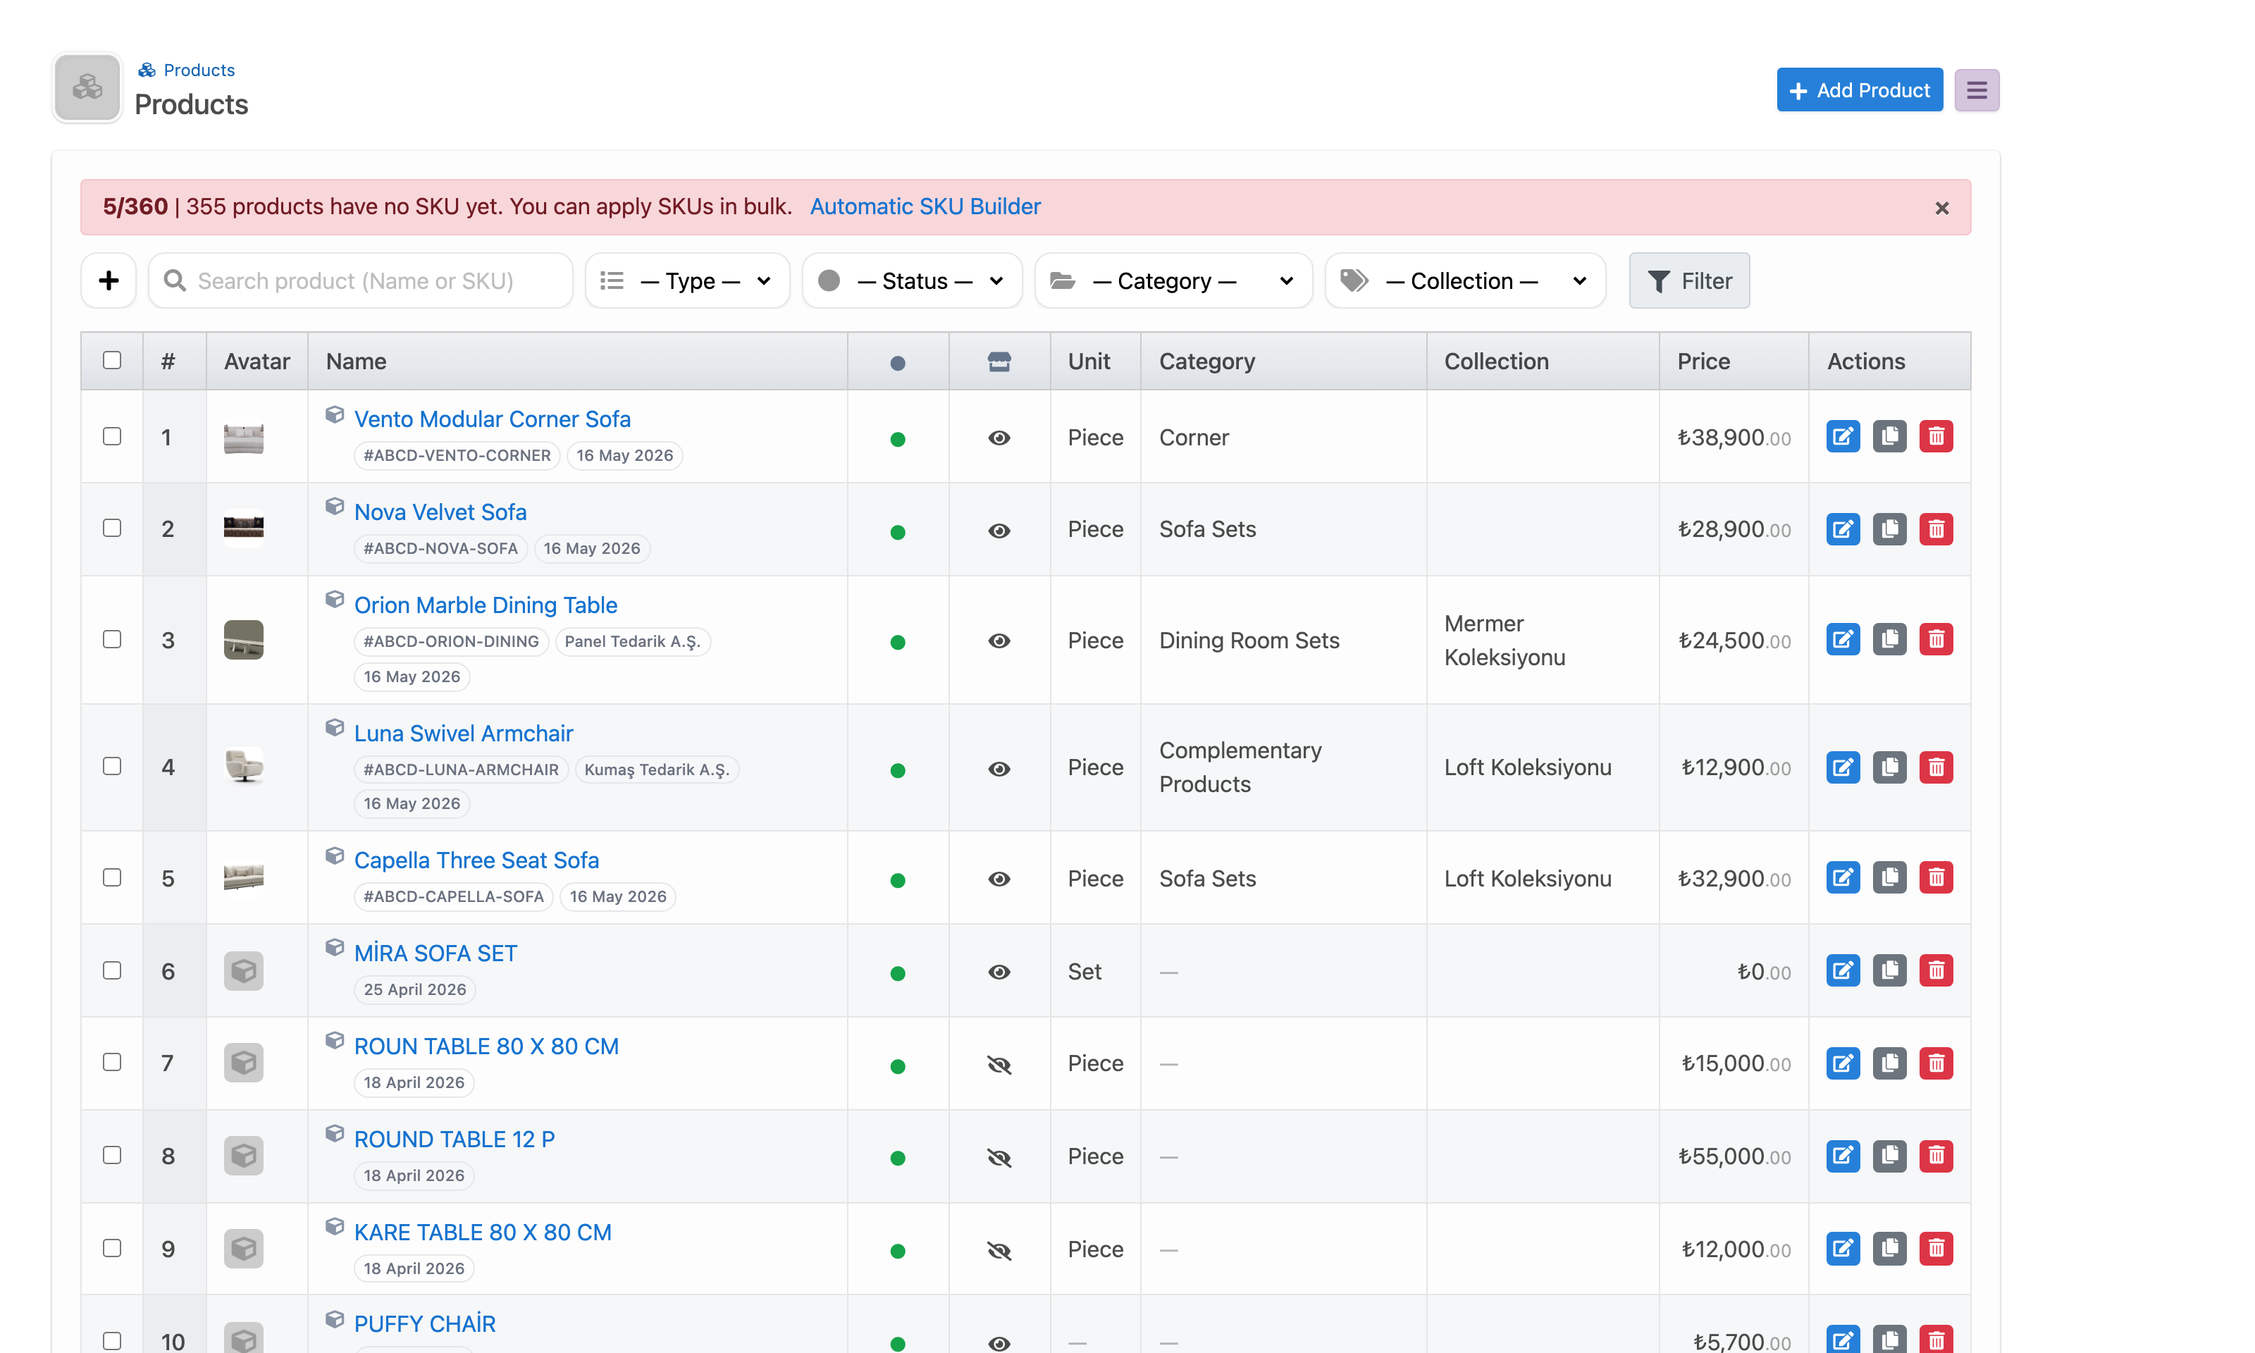Delete the Vento Modular Corner Sofa product
The height and width of the screenshot is (1353, 2255).
click(x=1935, y=437)
